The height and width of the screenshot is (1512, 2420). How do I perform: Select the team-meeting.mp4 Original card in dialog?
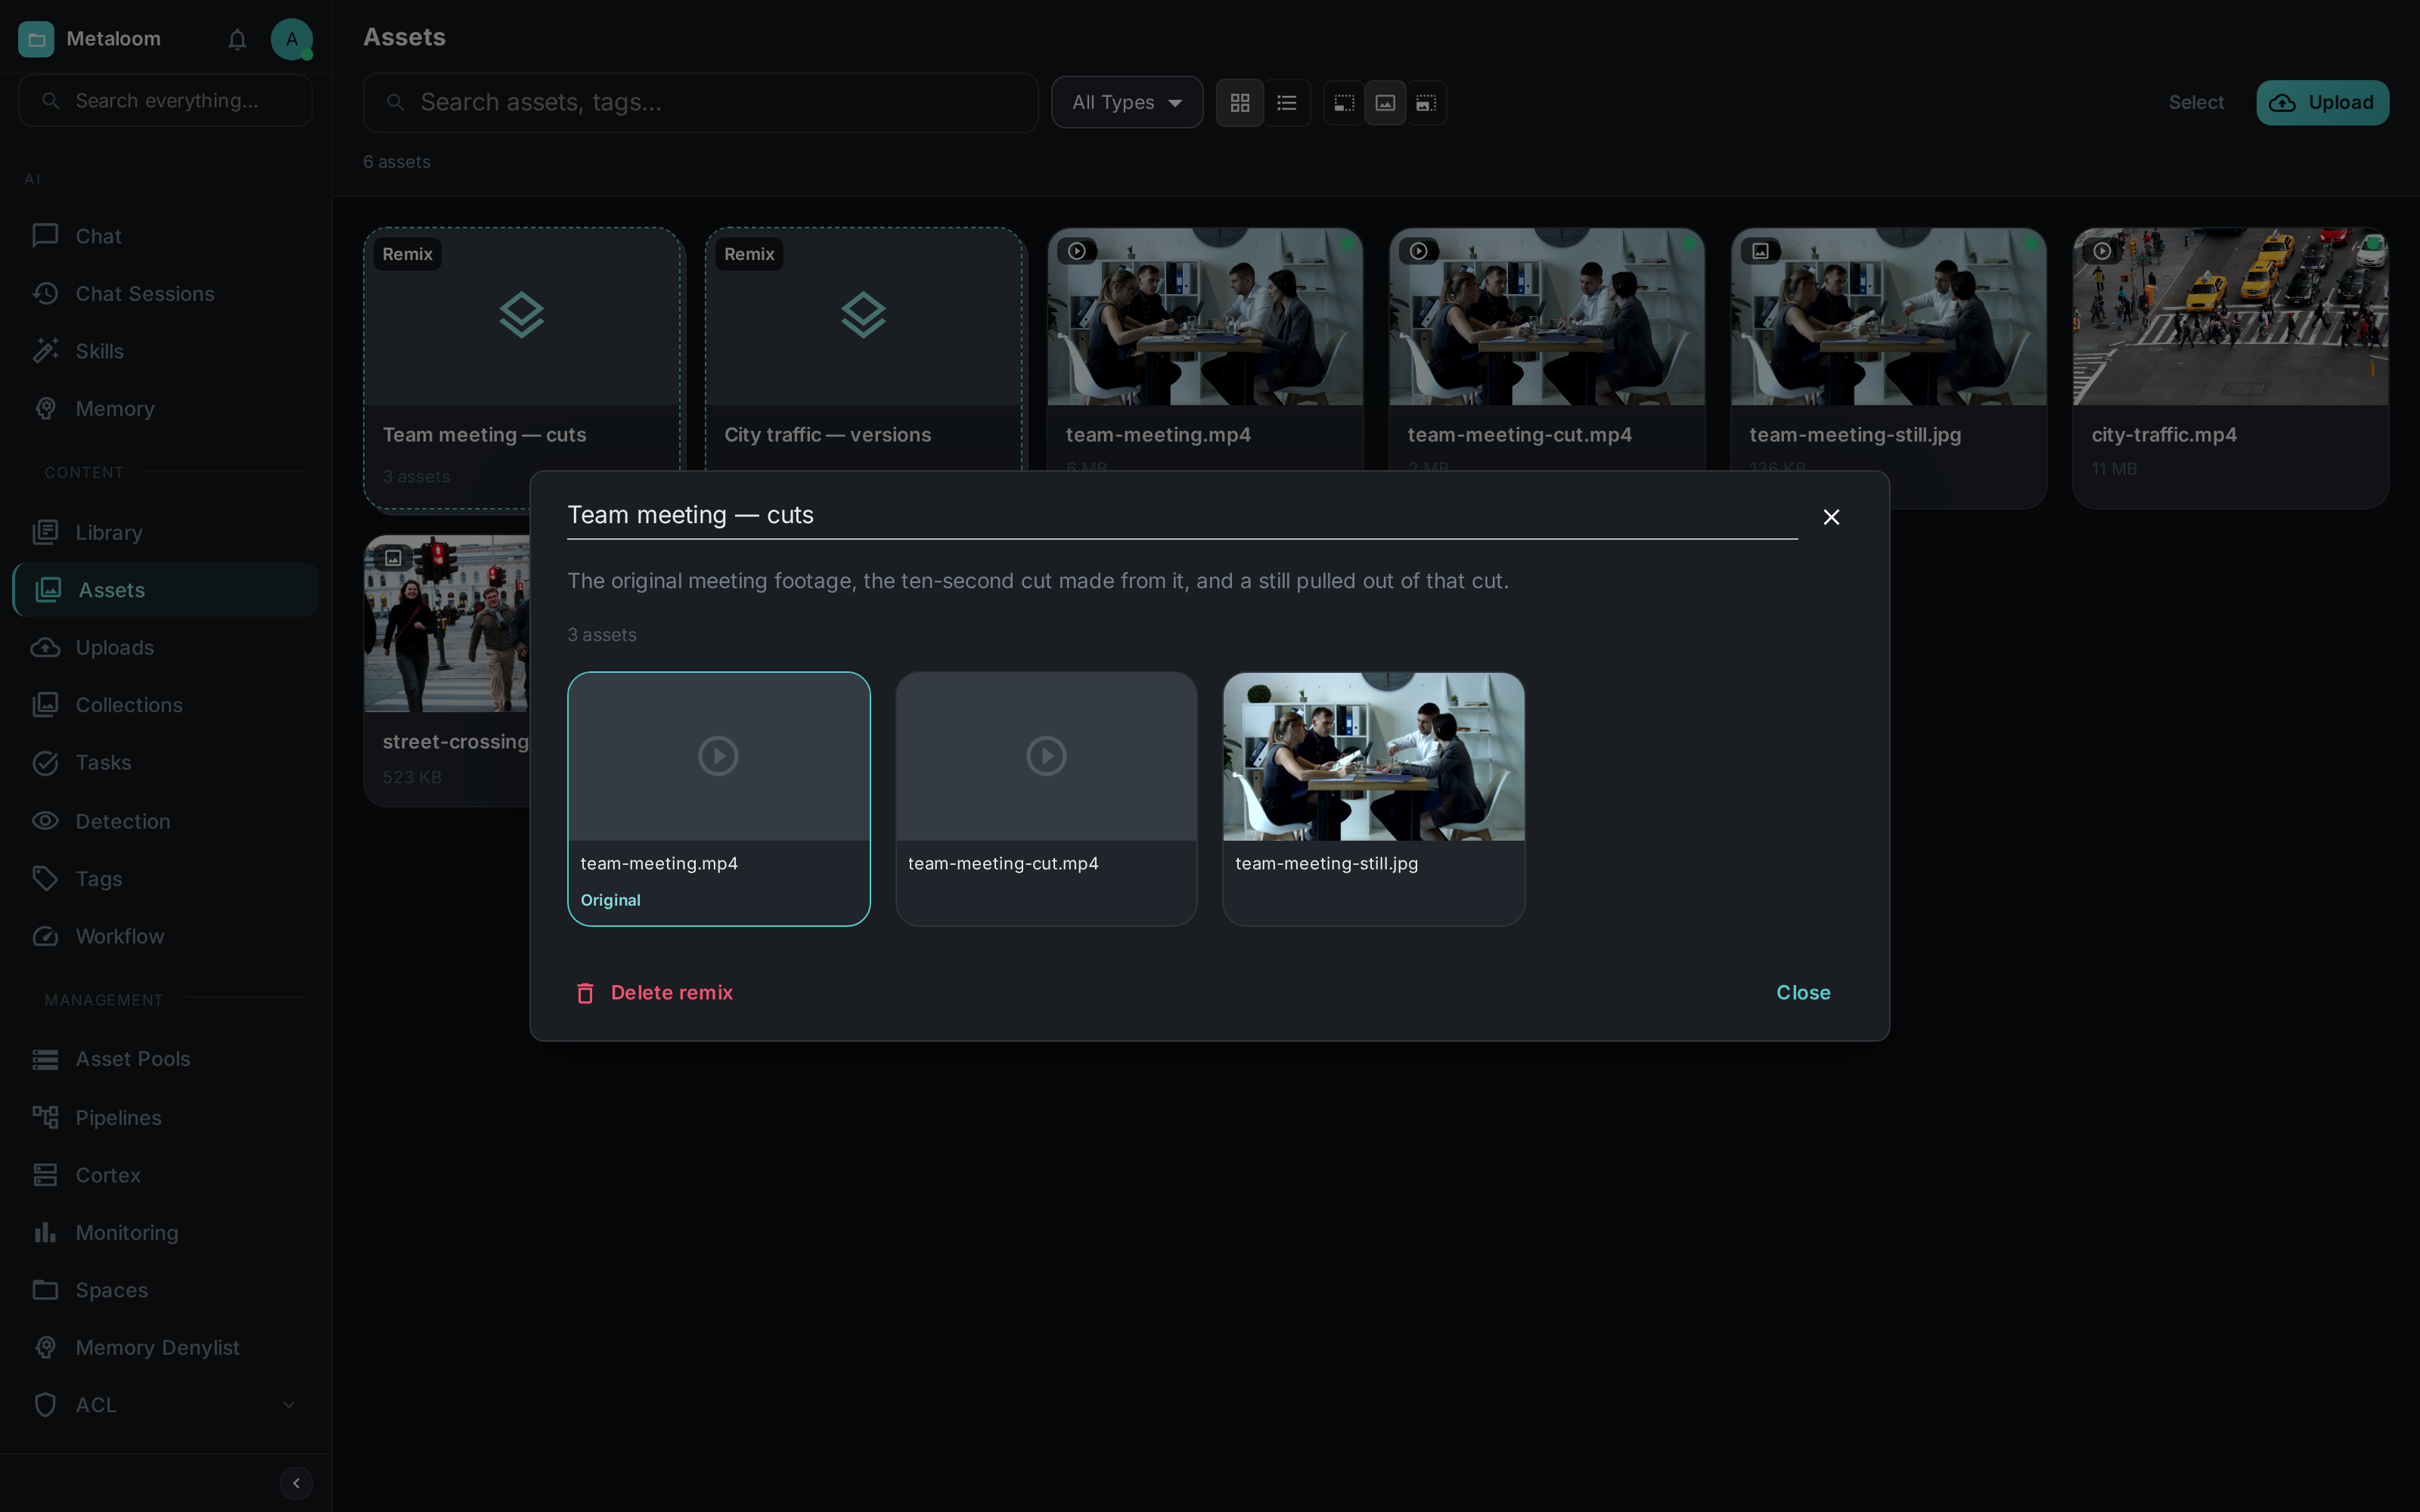coord(719,799)
